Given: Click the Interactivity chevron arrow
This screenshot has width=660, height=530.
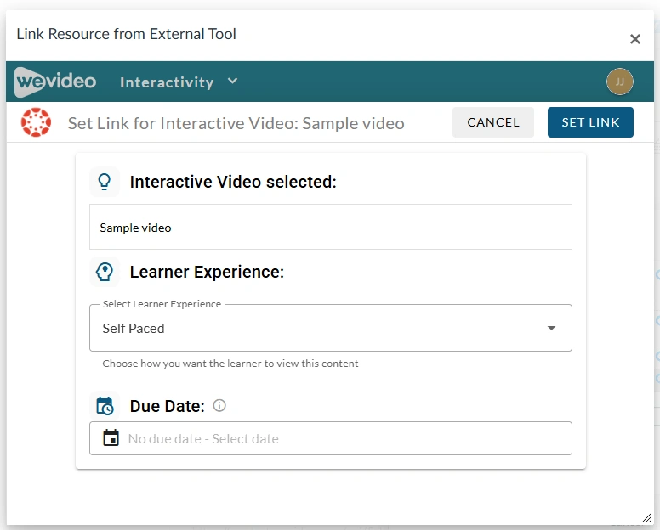Looking at the screenshot, I should point(232,81).
